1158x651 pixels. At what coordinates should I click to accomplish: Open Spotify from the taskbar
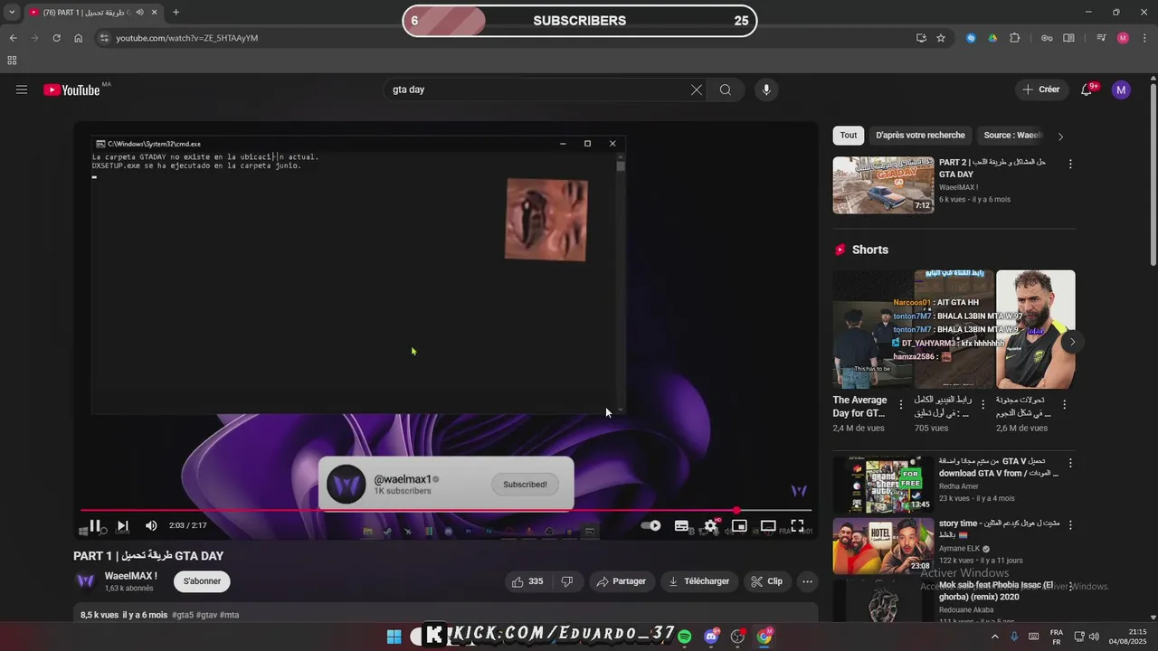point(685,637)
